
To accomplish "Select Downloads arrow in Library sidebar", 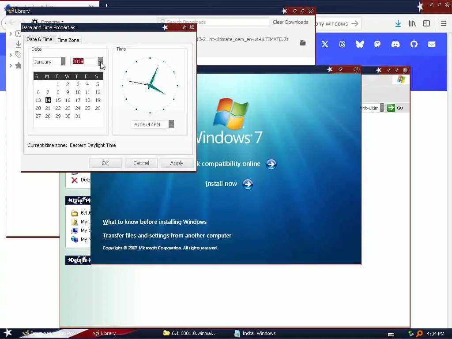I will pos(18,44).
